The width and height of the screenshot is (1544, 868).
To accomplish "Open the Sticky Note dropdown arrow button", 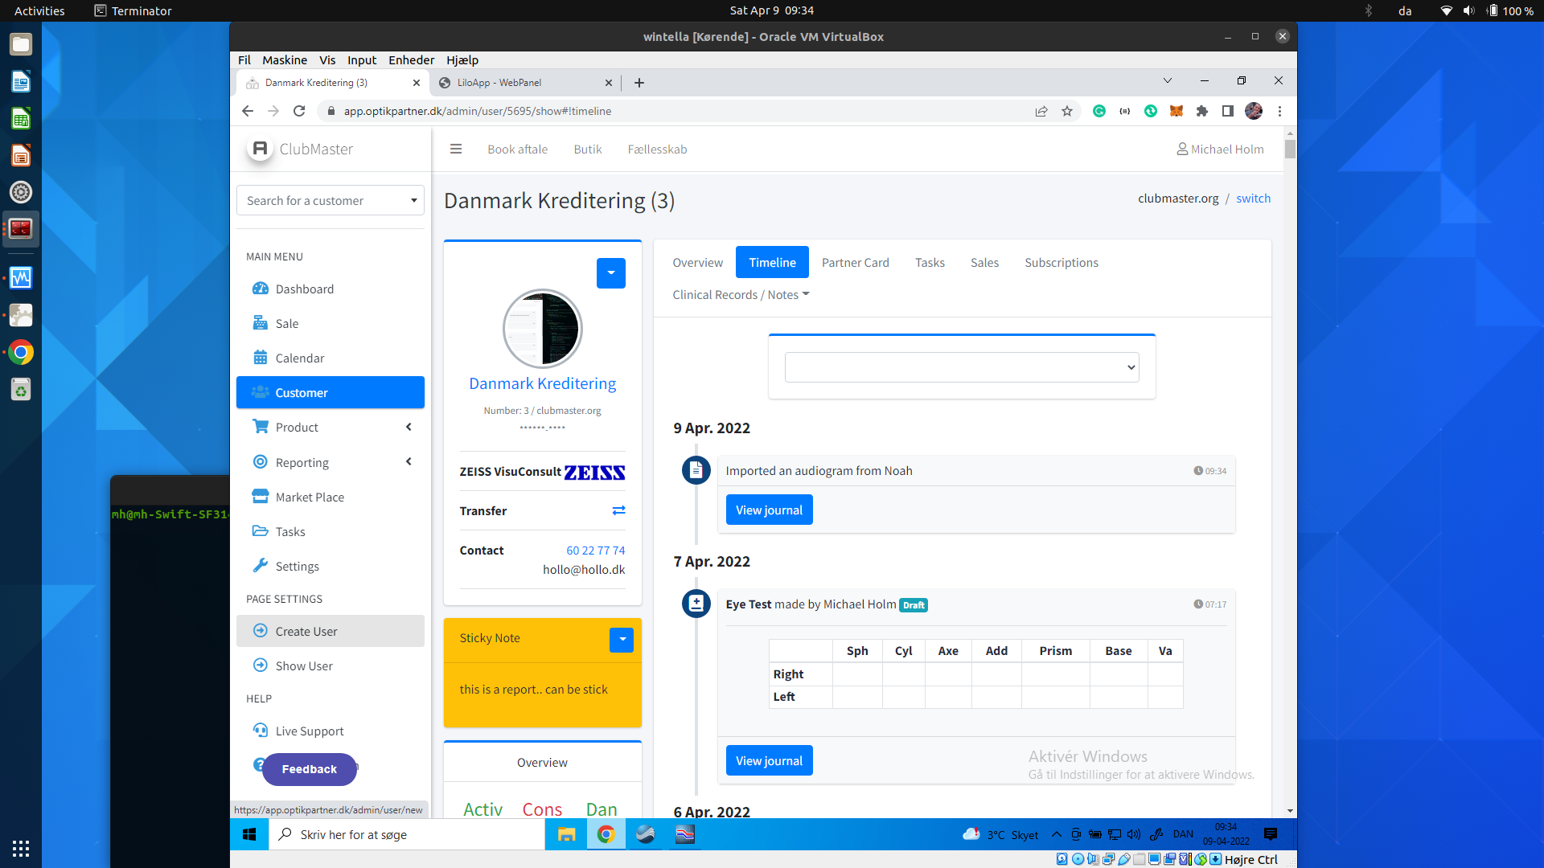I will (621, 639).
